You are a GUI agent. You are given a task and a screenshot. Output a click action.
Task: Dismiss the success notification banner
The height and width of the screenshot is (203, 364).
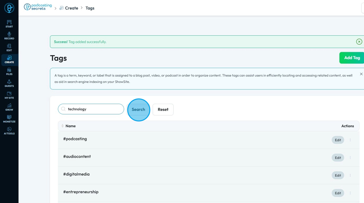(359, 42)
